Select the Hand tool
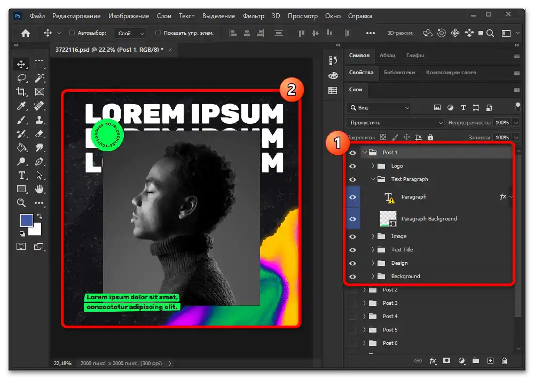 (x=39, y=189)
